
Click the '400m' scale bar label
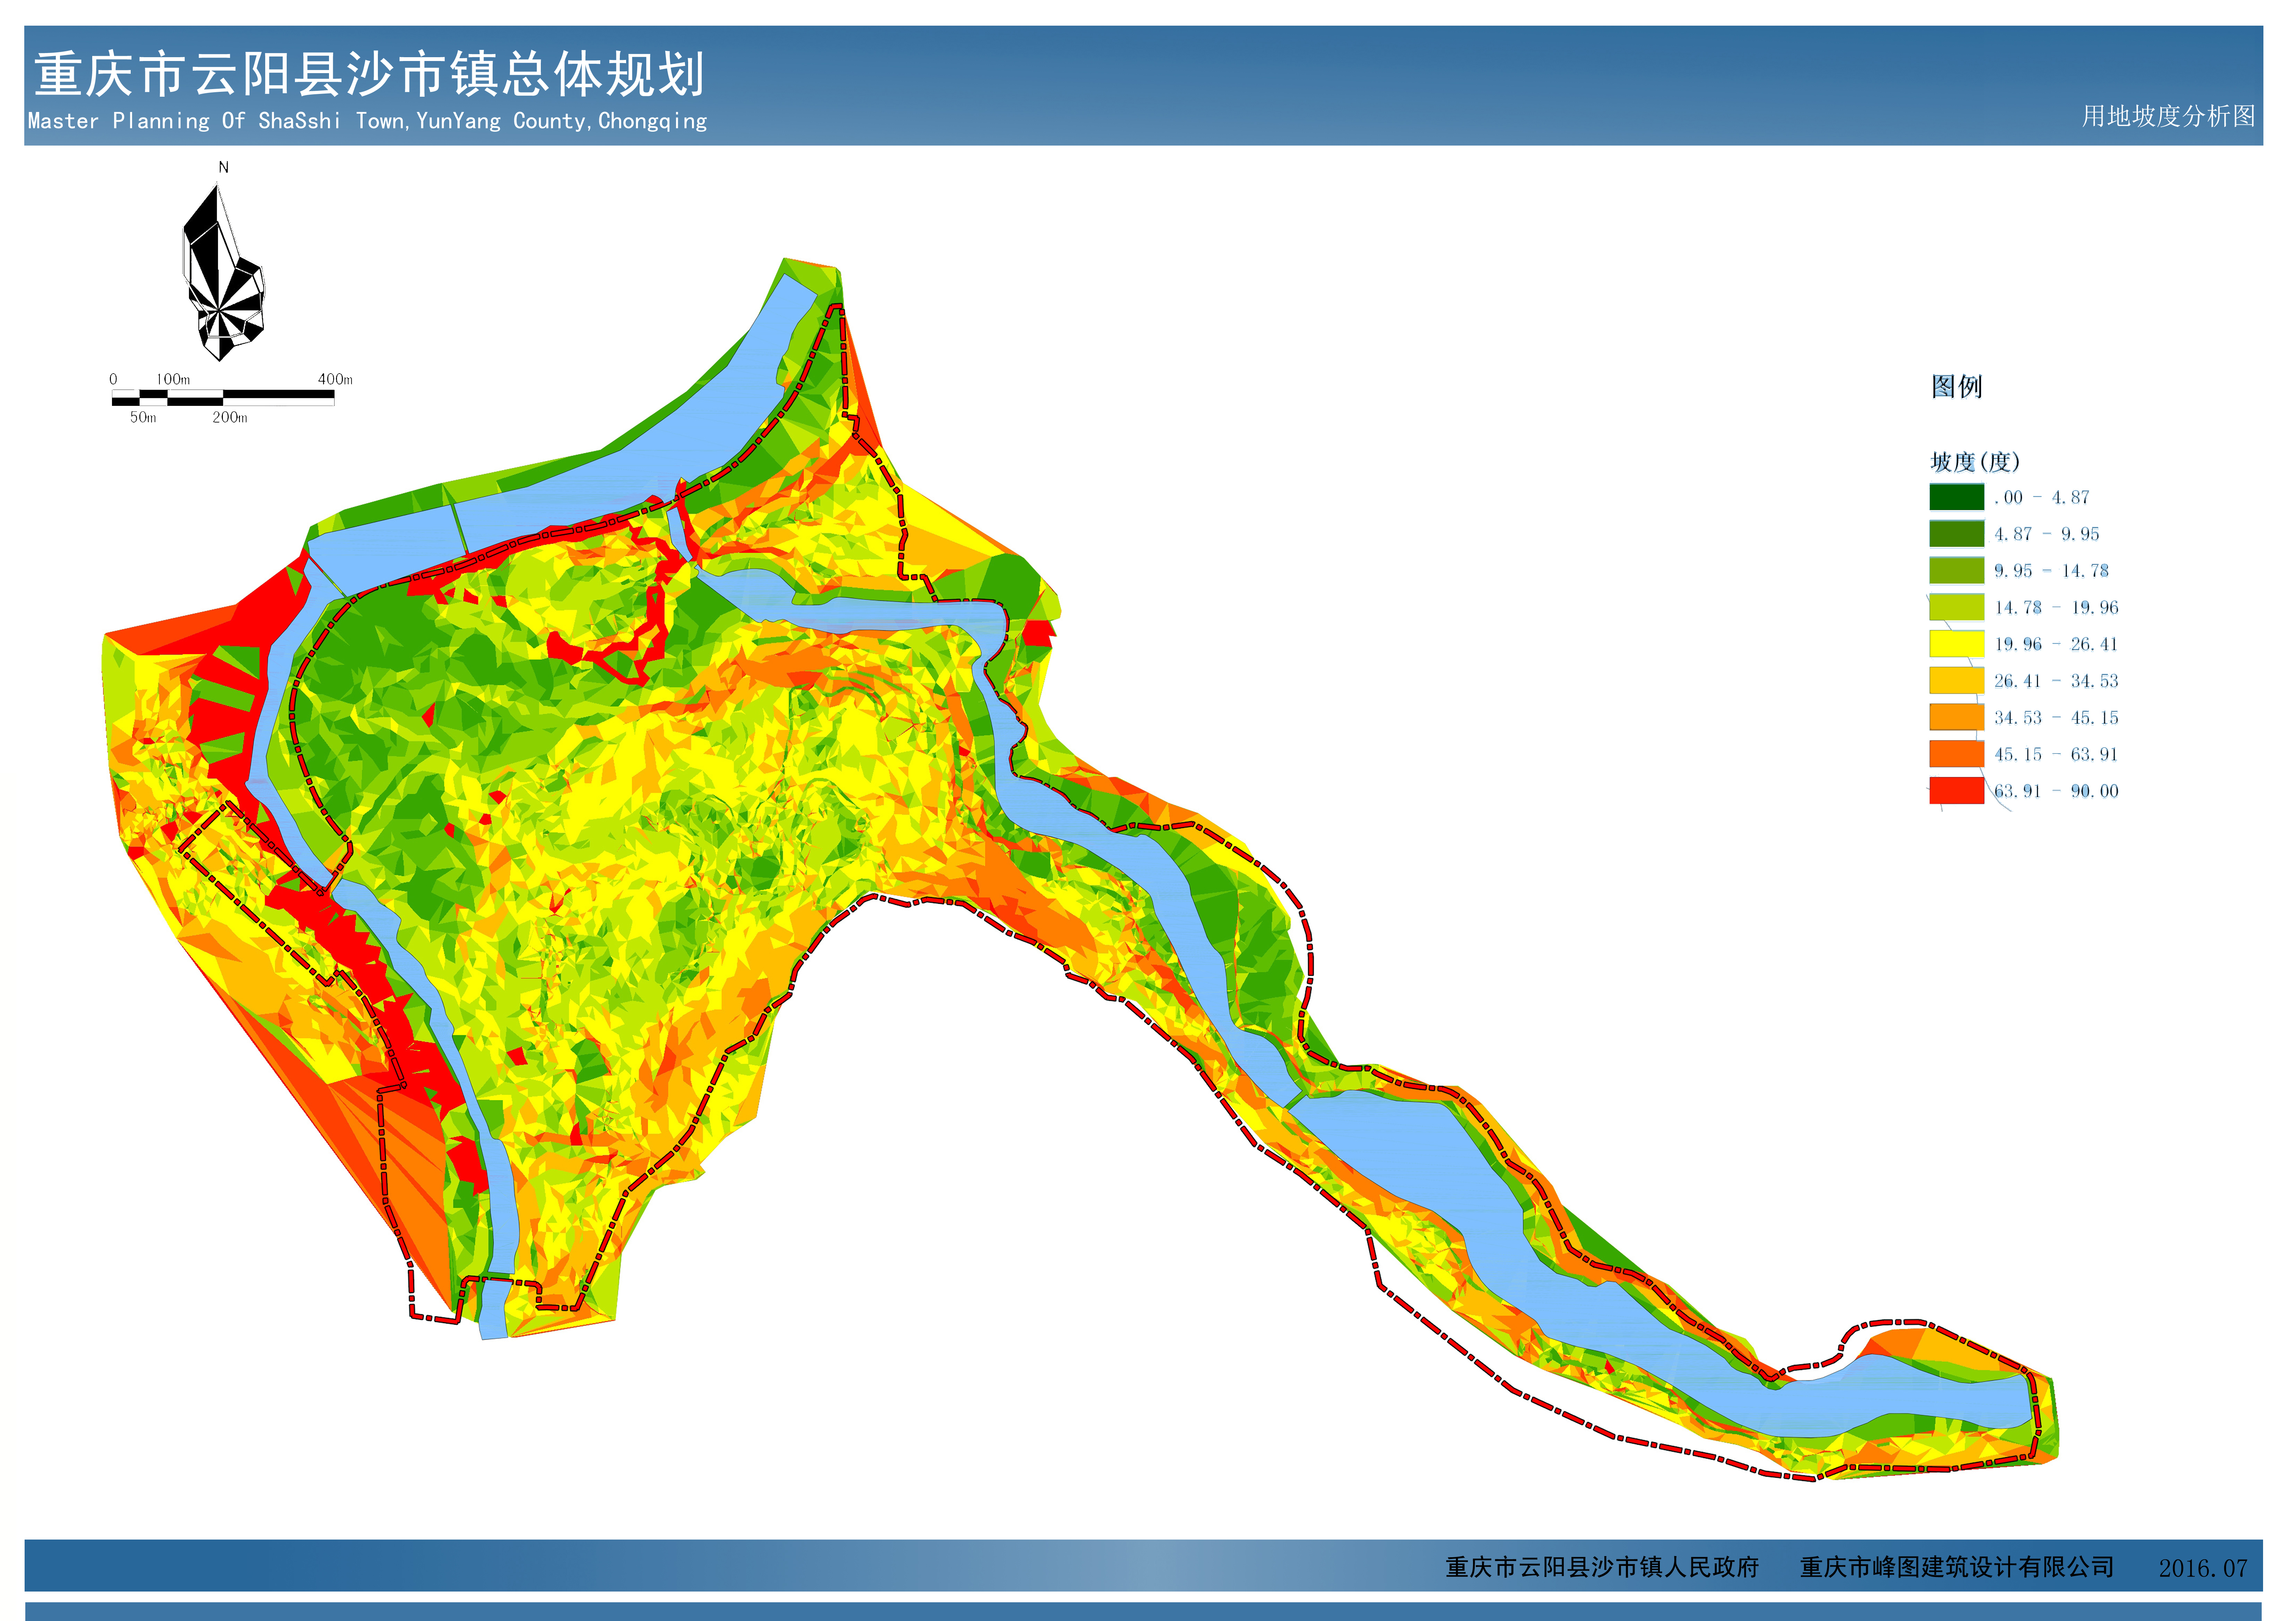(335, 379)
